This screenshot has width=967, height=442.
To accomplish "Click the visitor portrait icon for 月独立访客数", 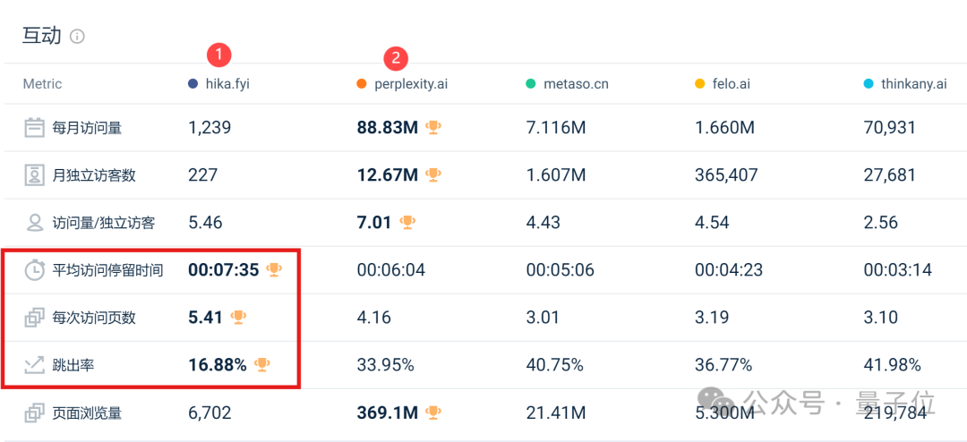I will (x=35, y=175).
